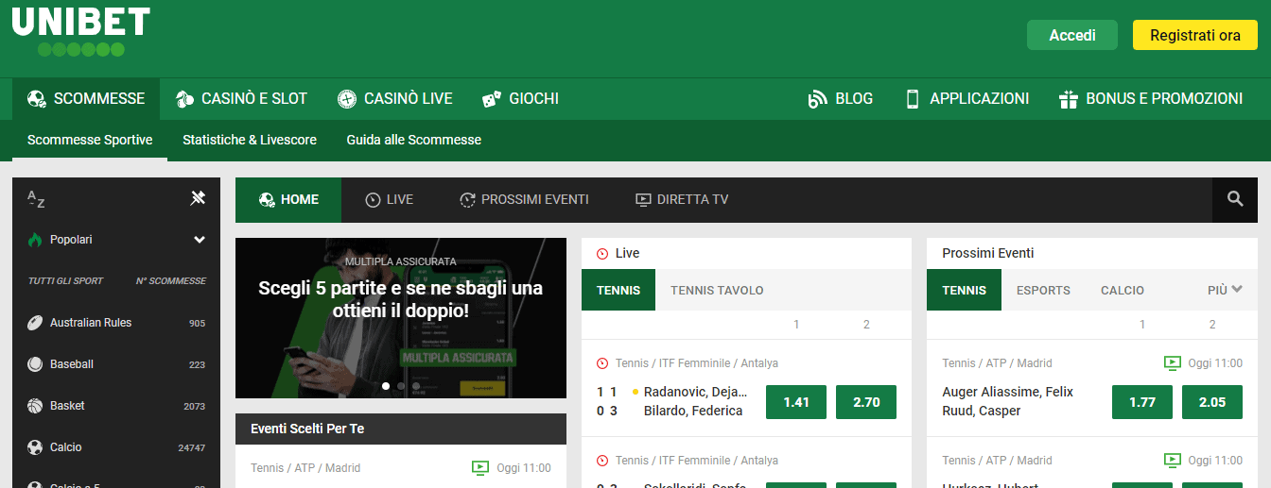Image resolution: width=1271 pixels, height=488 pixels.
Task: Bet on odds 2.70 for Bilardo
Action: tap(866, 402)
